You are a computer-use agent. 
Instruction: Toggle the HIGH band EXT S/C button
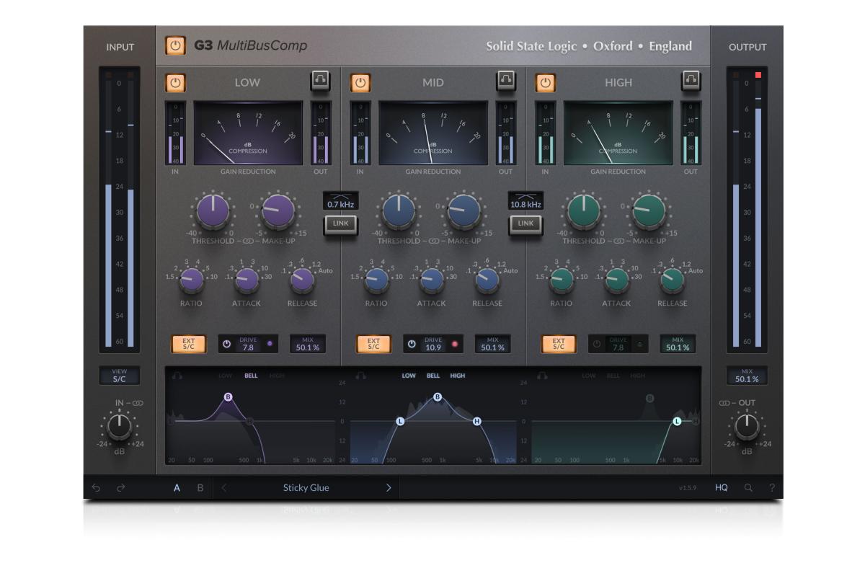pyautogui.click(x=559, y=344)
